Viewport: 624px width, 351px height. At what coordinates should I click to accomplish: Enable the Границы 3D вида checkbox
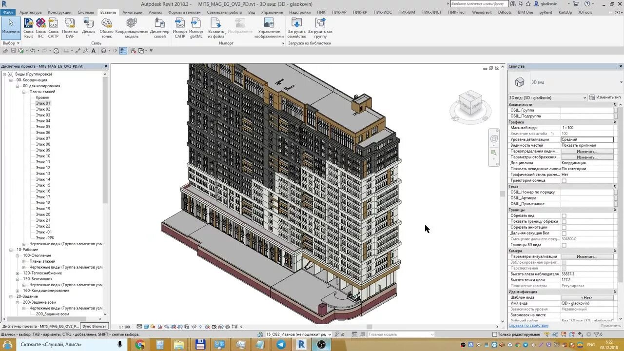point(564,245)
